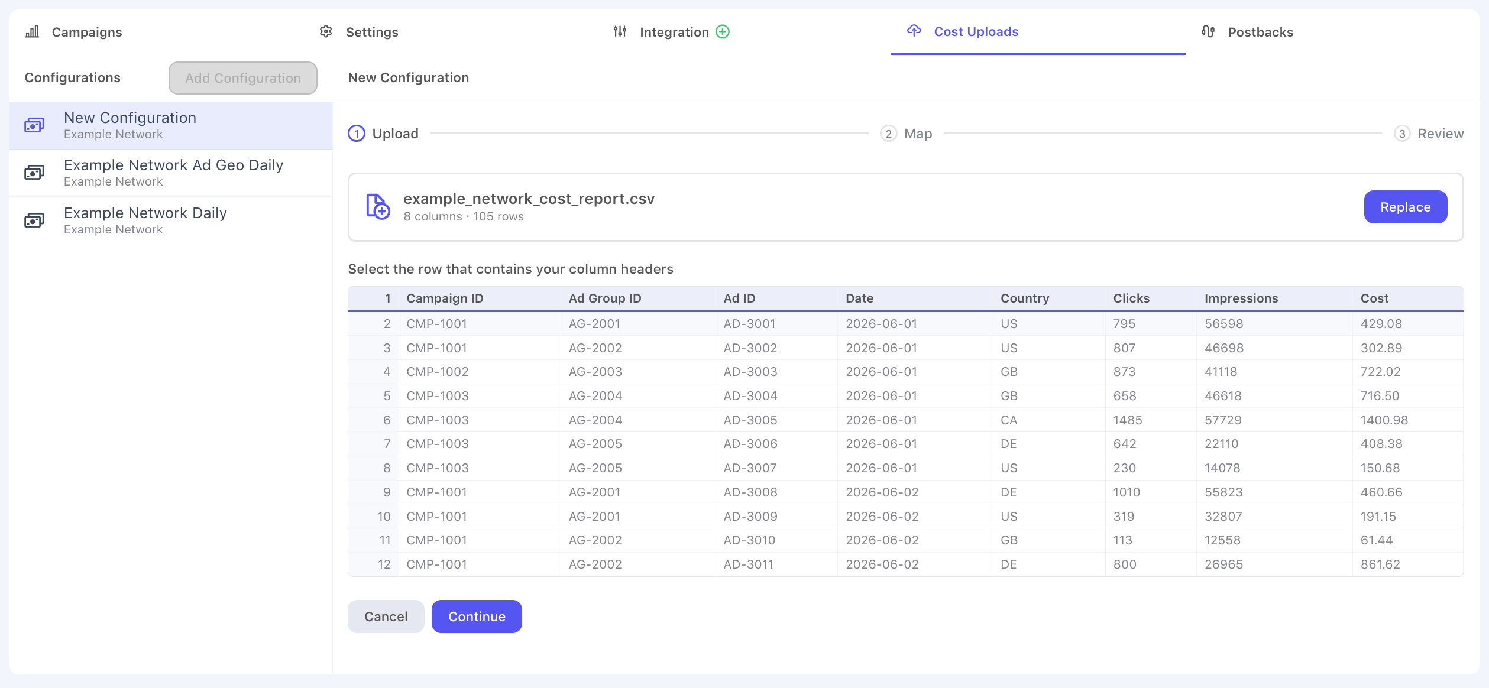1489x688 pixels.
Task: Select New Configuration in the sidebar
Action: [171, 125]
